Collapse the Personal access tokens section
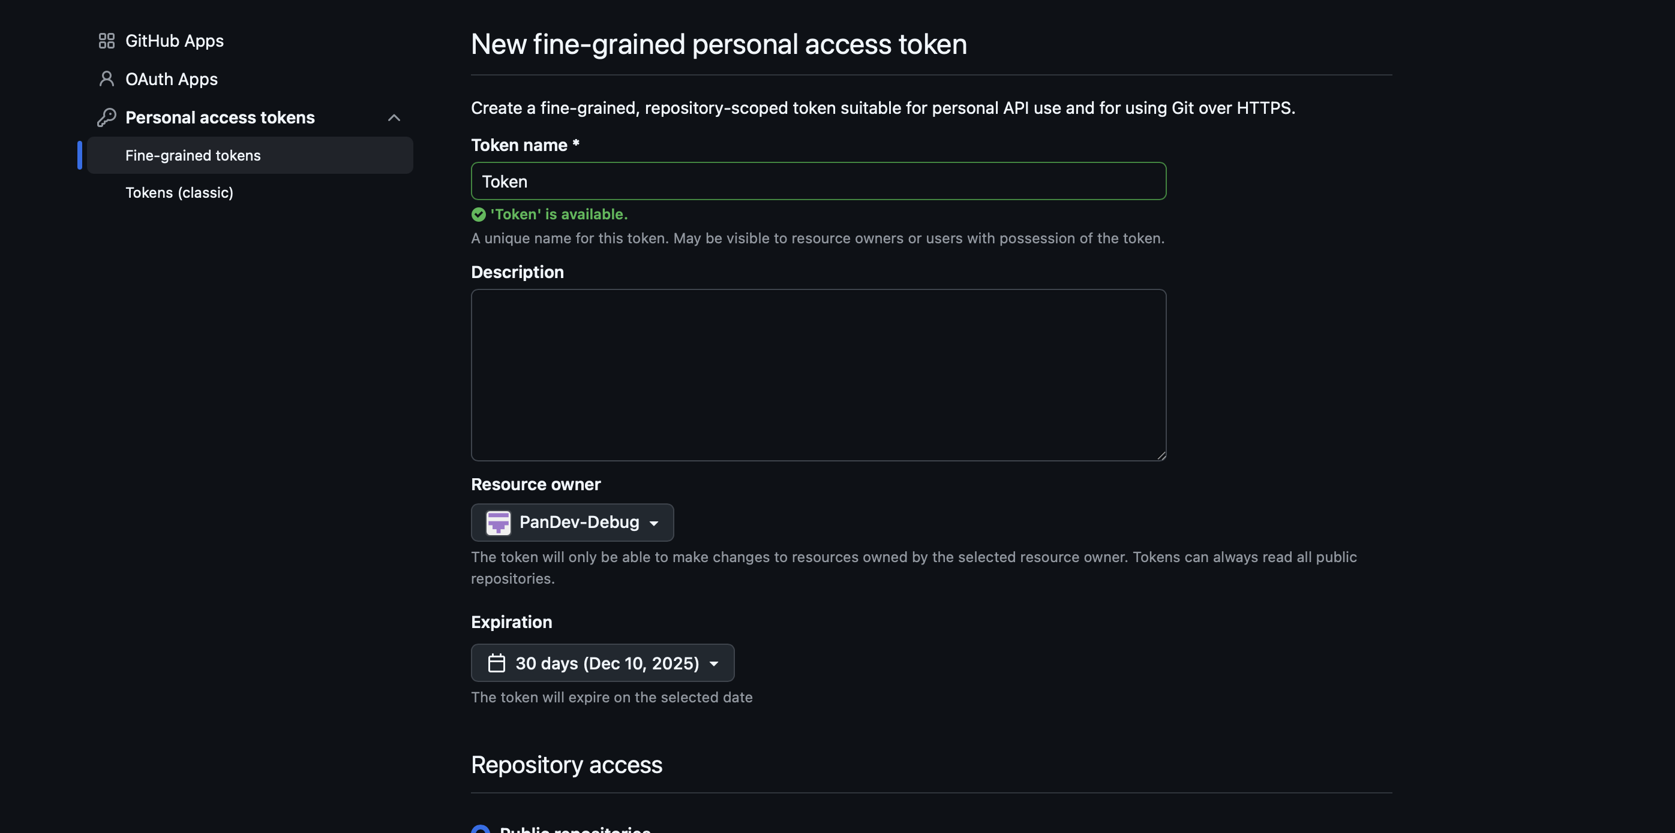 [394, 117]
